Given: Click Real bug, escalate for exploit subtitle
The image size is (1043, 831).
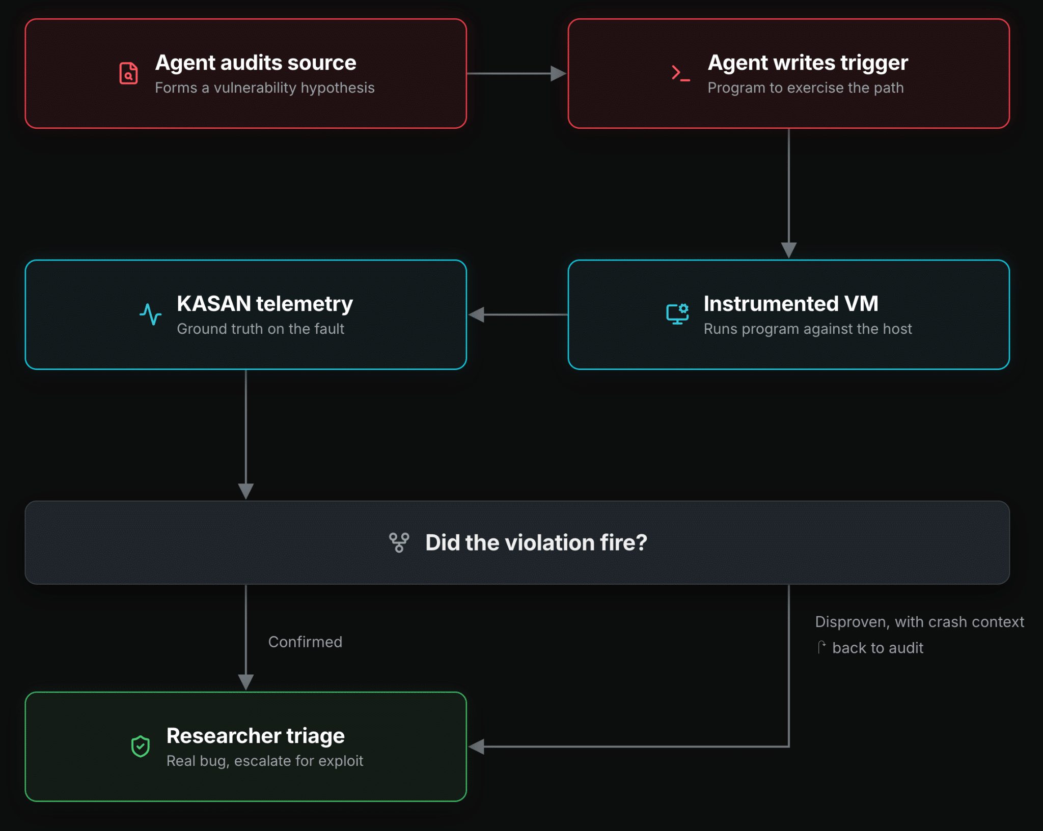Looking at the screenshot, I should (265, 761).
